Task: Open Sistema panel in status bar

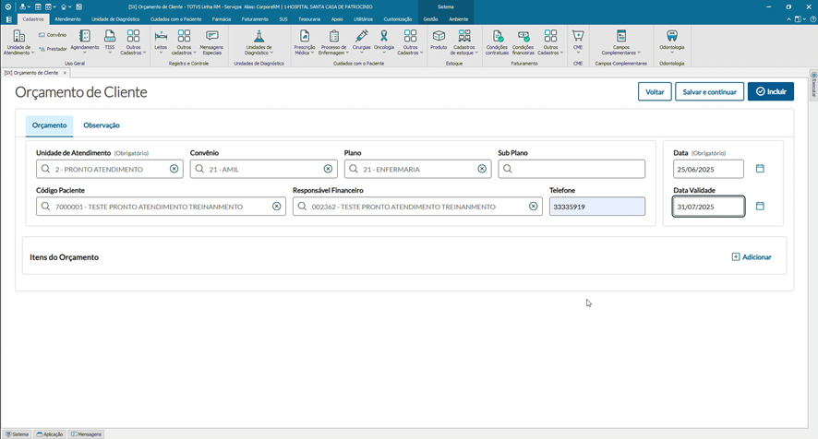Action: (17, 433)
